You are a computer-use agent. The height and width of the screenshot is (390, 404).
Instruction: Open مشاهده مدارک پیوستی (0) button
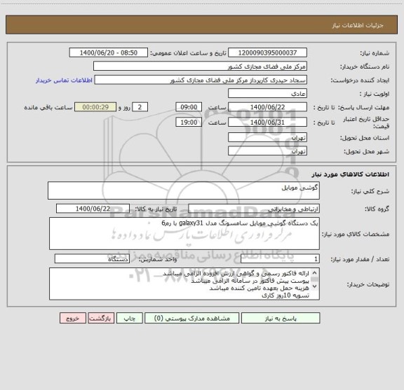pos(191,318)
